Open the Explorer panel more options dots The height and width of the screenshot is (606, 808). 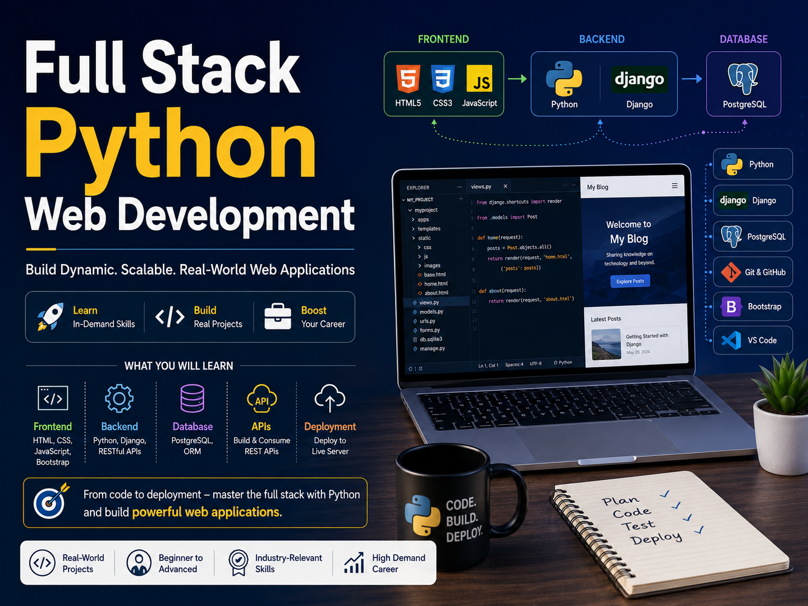point(459,187)
